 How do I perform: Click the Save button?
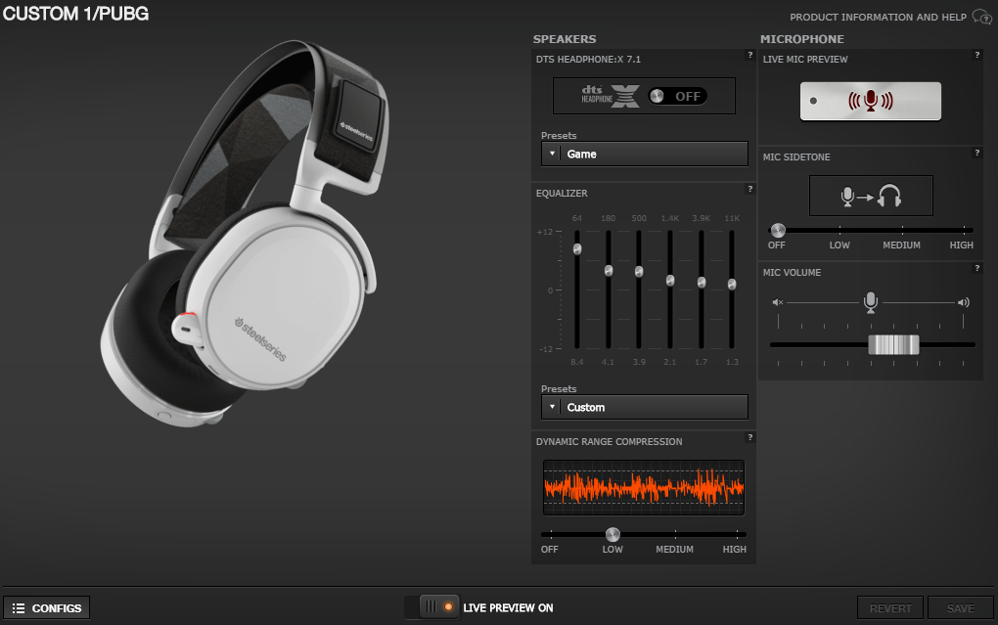(x=961, y=608)
